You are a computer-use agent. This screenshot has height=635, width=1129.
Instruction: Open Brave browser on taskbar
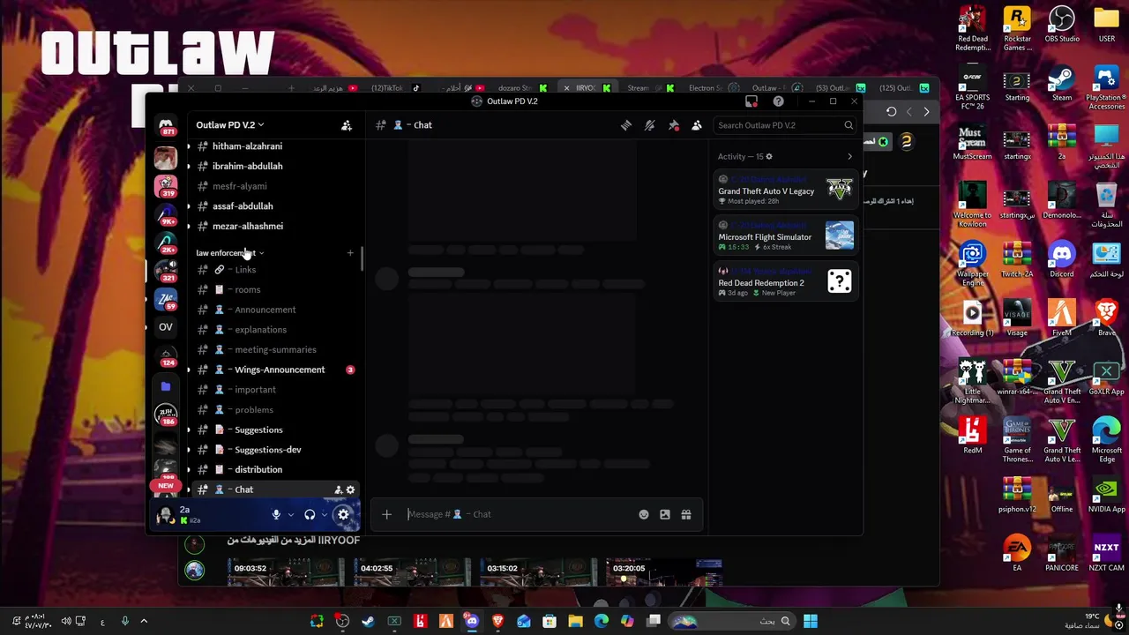tap(498, 622)
